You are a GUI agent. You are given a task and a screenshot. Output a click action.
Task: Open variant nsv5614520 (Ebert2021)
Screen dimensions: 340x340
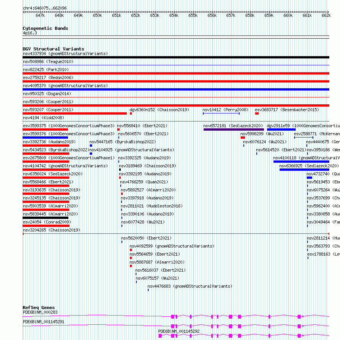[x=281, y=150]
